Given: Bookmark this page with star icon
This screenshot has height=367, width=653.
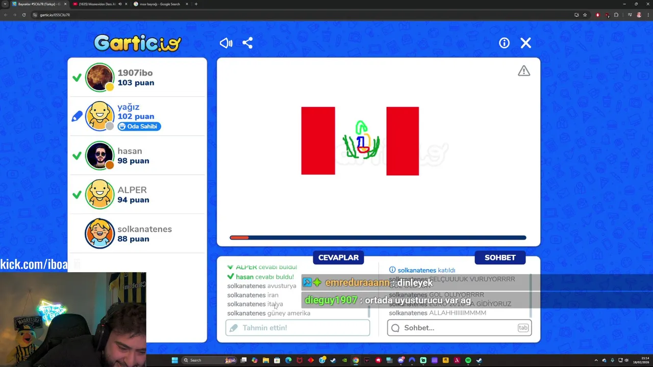Looking at the screenshot, I should click(585, 15).
